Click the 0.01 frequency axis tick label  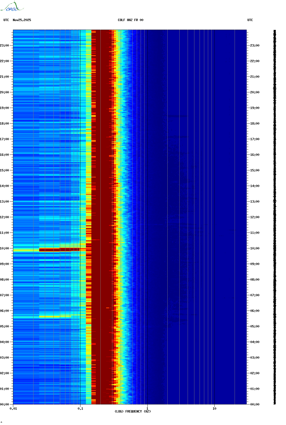13,409
